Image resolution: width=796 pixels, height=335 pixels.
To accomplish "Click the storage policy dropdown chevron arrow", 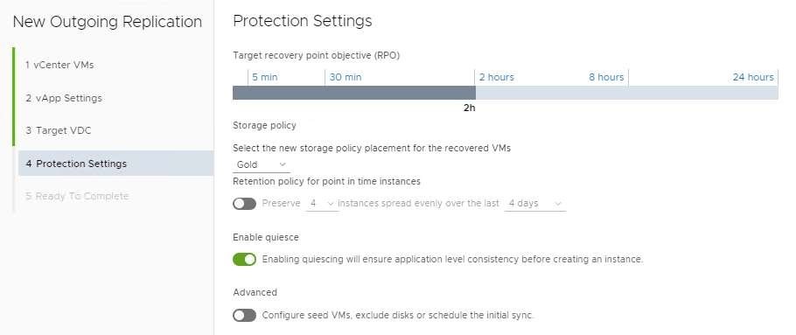I will coord(283,164).
